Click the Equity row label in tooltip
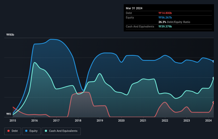 130,17
